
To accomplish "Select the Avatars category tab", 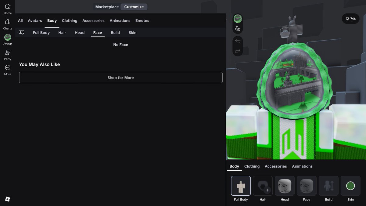I will point(35,21).
